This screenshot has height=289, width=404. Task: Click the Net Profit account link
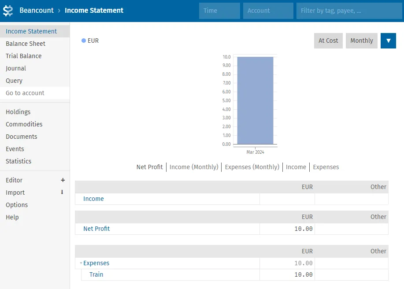(96, 229)
